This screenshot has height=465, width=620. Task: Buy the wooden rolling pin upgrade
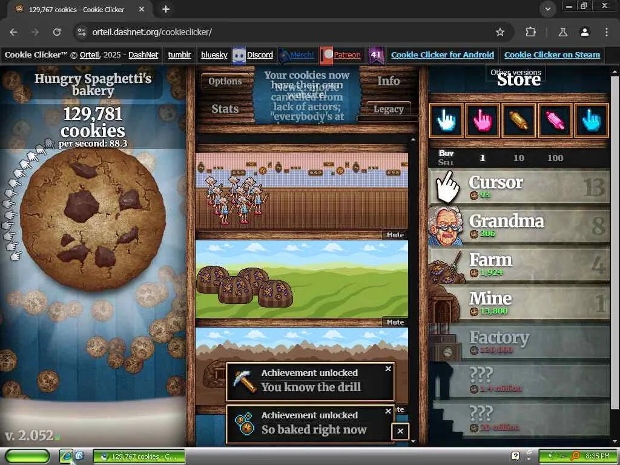click(x=519, y=120)
